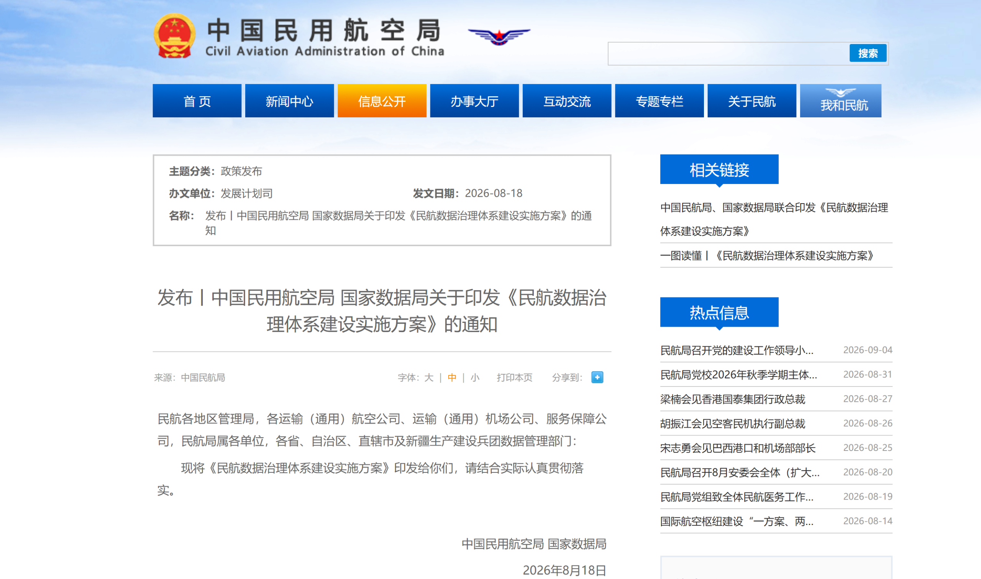
Task: Open news 民航局党组致全体民航医务工作...
Action: coord(737,497)
